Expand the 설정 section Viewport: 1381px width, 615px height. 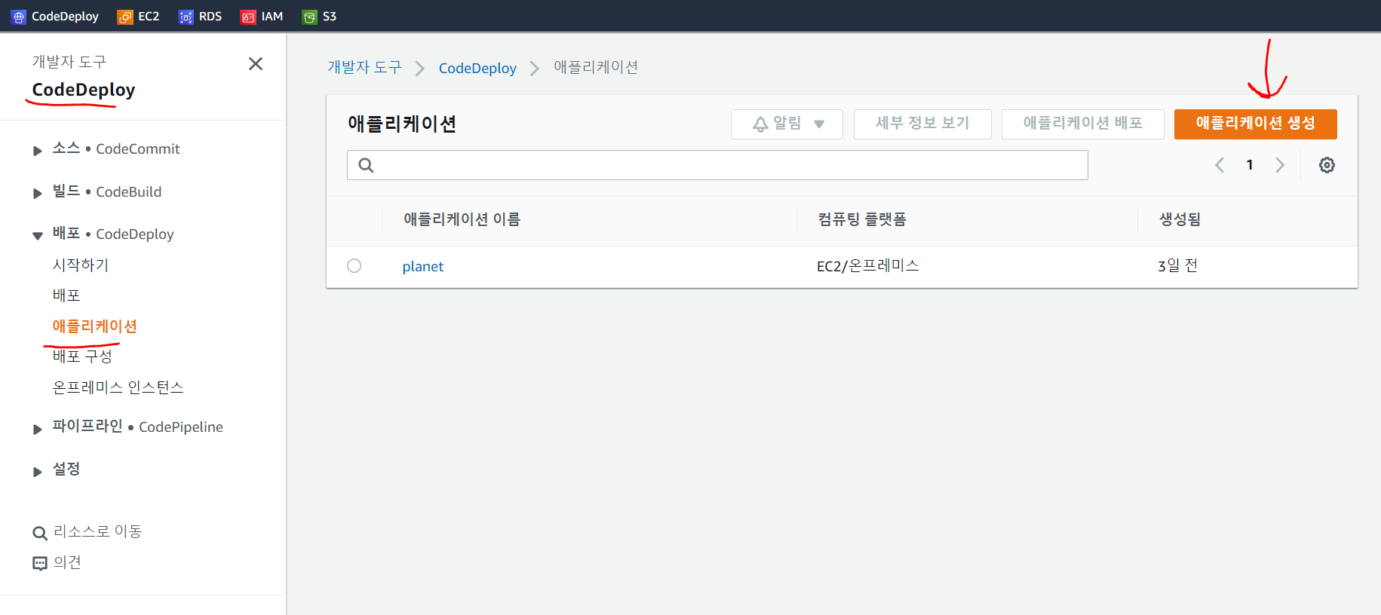point(37,472)
